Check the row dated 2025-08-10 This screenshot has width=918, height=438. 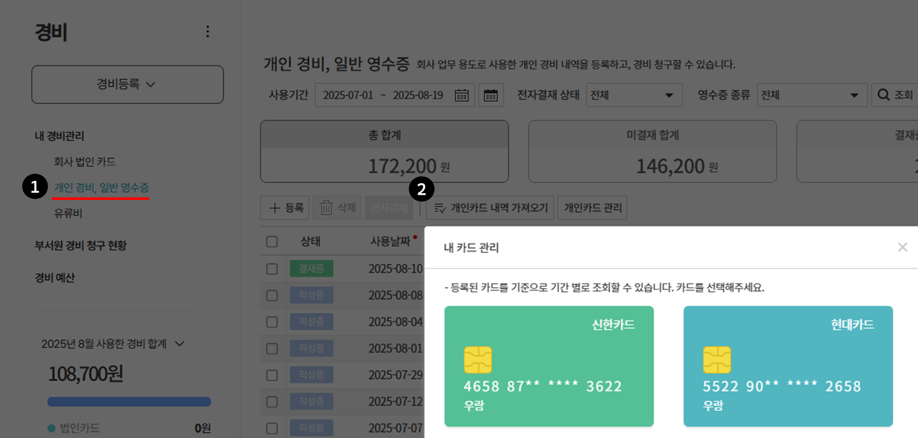point(272,269)
